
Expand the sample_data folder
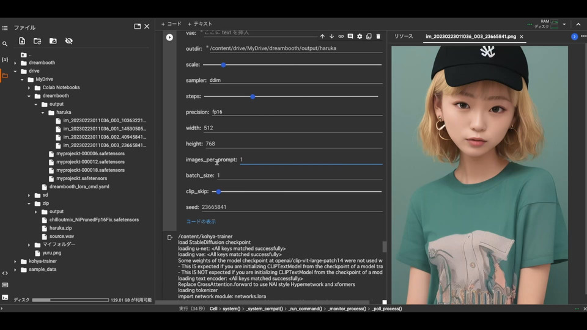(x=15, y=269)
